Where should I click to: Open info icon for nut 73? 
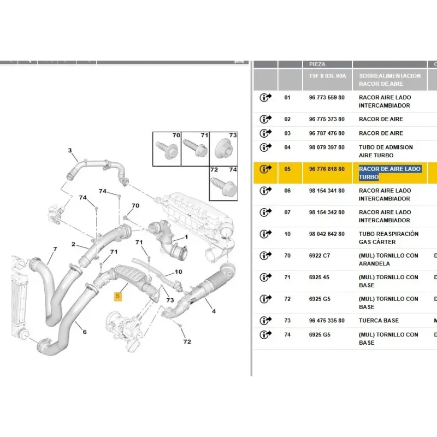click(265, 321)
